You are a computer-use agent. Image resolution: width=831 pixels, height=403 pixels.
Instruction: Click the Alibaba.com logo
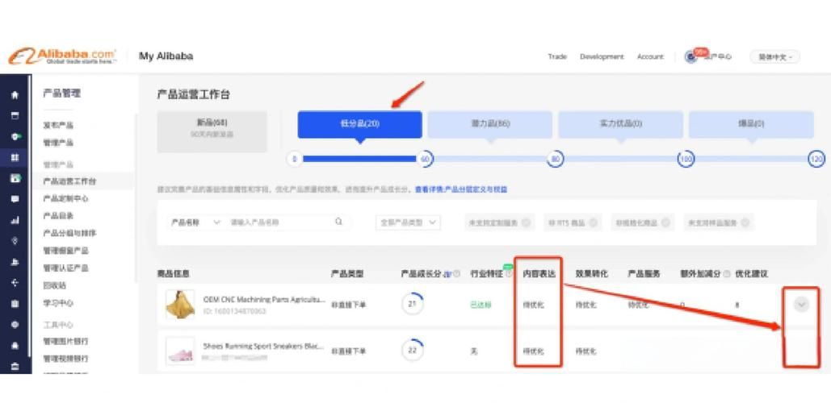(x=62, y=56)
